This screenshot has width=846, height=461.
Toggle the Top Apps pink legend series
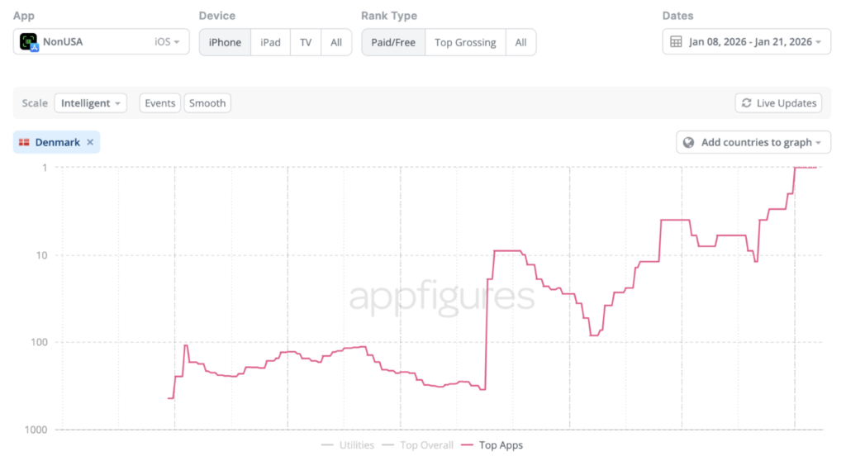point(492,445)
